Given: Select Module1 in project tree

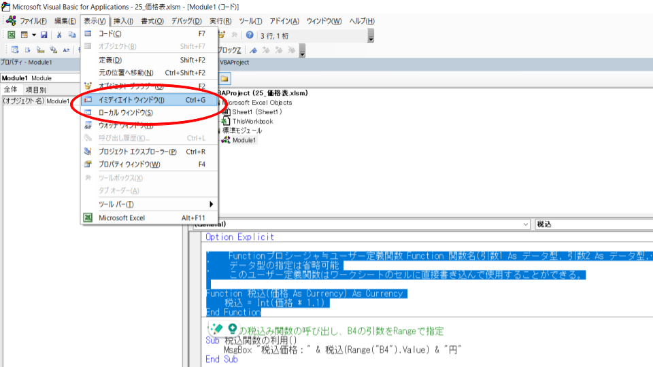Looking at the screenshot, I should point(244,140).
